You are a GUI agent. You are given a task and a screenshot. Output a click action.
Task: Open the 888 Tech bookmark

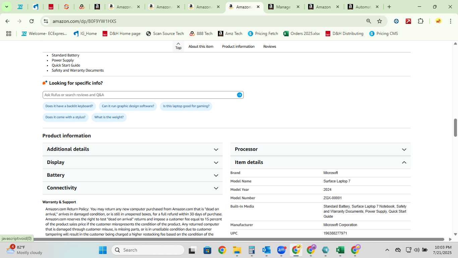click(x=201, y=34)
